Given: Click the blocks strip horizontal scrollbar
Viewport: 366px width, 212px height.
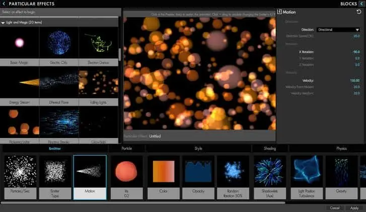Looking at the screenshot, I should tap(143, 202).
